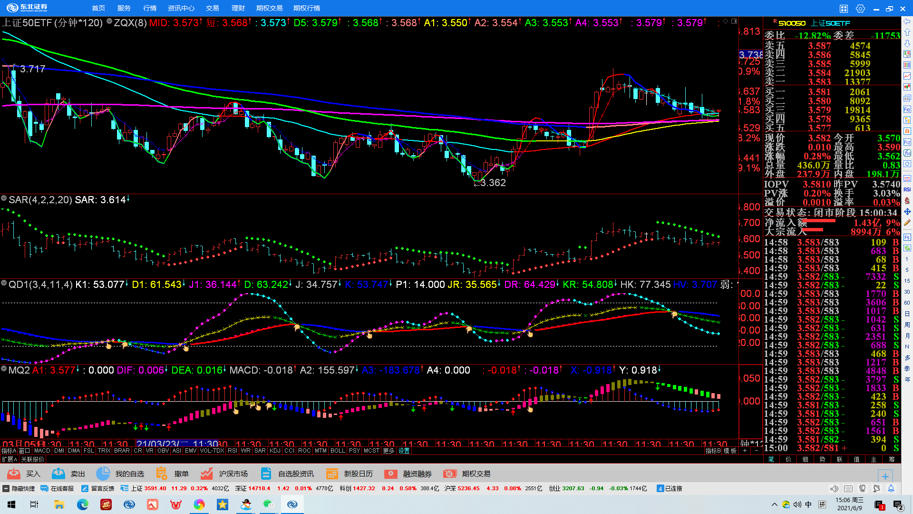Click the plus add-shortcut box
913x514 pixels.
(885, 476)
